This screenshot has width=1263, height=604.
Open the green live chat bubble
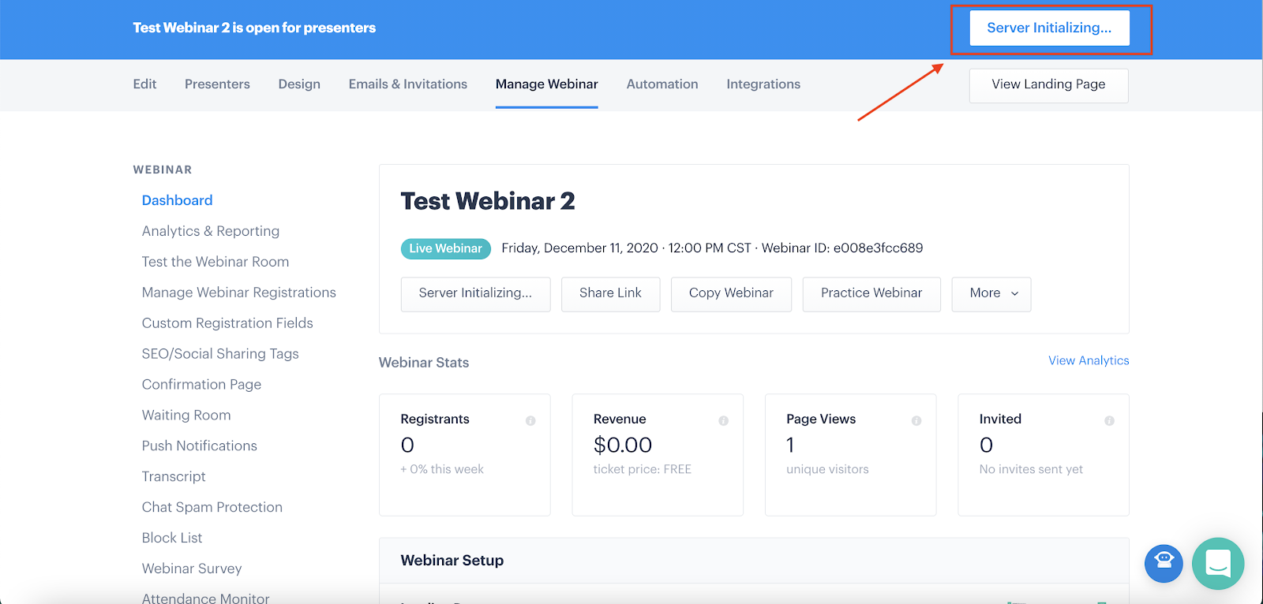click(x=1218, y=564)
